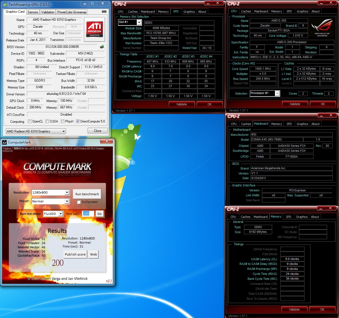Click the save BIOS chip icon in GPU-Z
Image resolution: width=339 pixels, height=318 pixels.
(102, 47)
